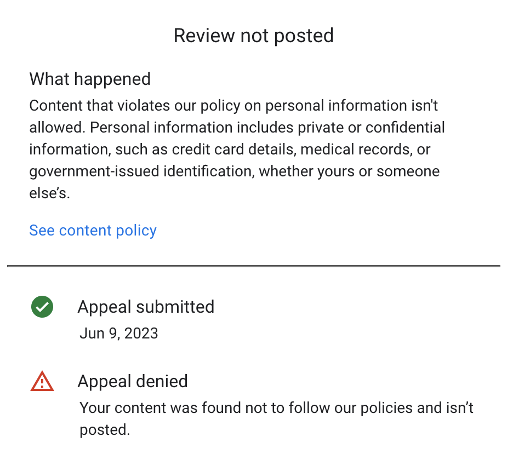Click the word 'allowed.' in the paragraph

click(x=57, y=128)
